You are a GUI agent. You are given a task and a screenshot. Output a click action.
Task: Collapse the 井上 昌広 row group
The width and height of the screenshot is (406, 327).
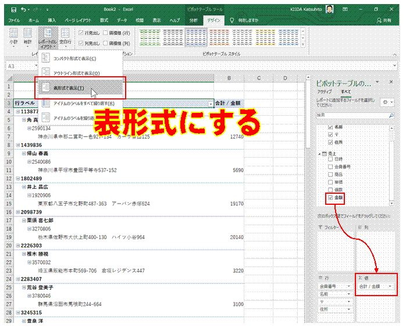tap(24, 187)
